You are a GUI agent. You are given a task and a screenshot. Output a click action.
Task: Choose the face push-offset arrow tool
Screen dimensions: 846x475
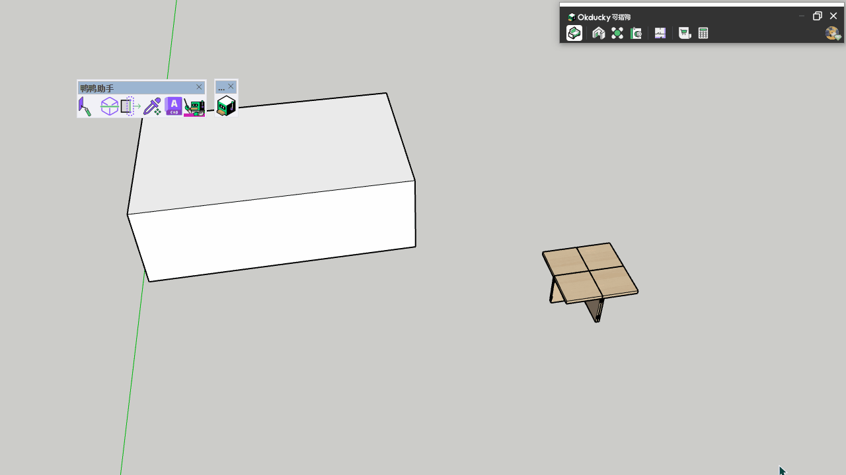131,106
